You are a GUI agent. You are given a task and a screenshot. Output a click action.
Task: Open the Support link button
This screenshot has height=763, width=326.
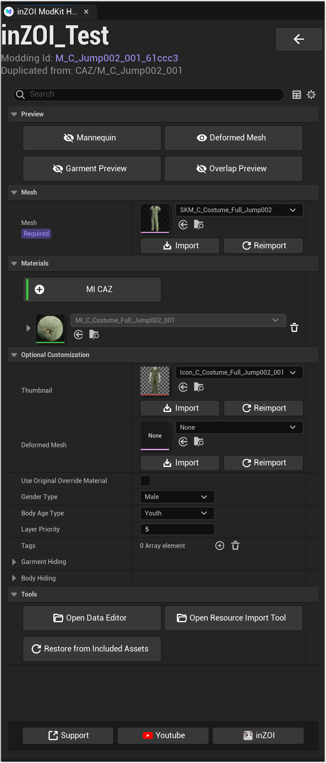pos(68,735)
